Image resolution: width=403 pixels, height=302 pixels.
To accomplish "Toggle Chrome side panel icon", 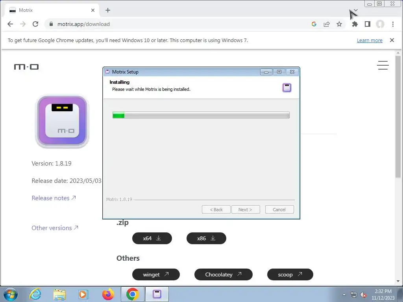I will click(368, 24).
